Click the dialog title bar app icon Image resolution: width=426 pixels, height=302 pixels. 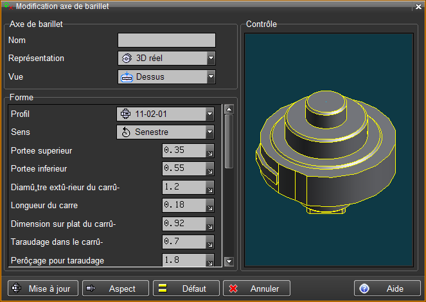pos(8,6)
